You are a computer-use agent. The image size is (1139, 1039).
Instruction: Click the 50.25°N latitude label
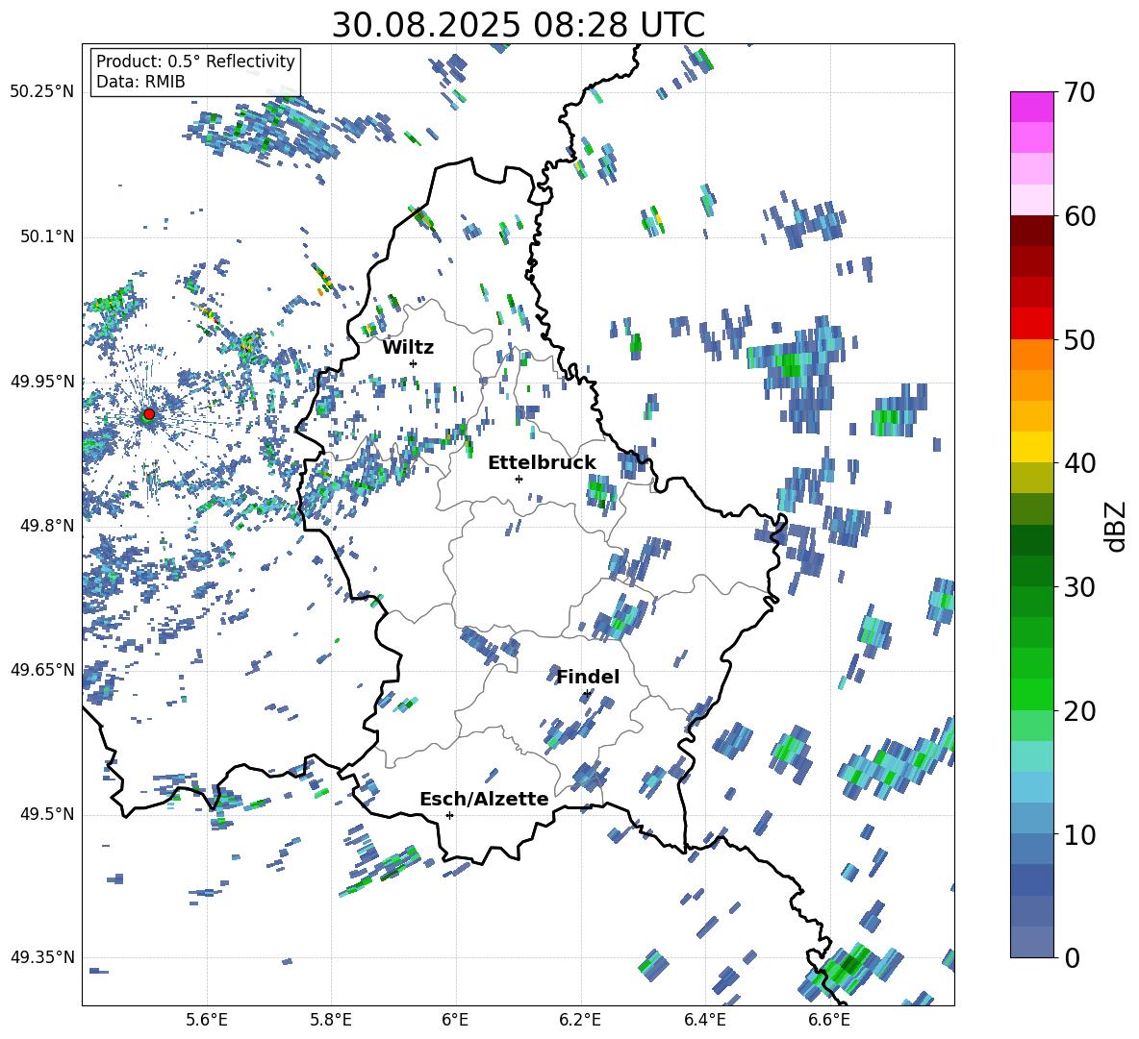(x=41, y=92)
